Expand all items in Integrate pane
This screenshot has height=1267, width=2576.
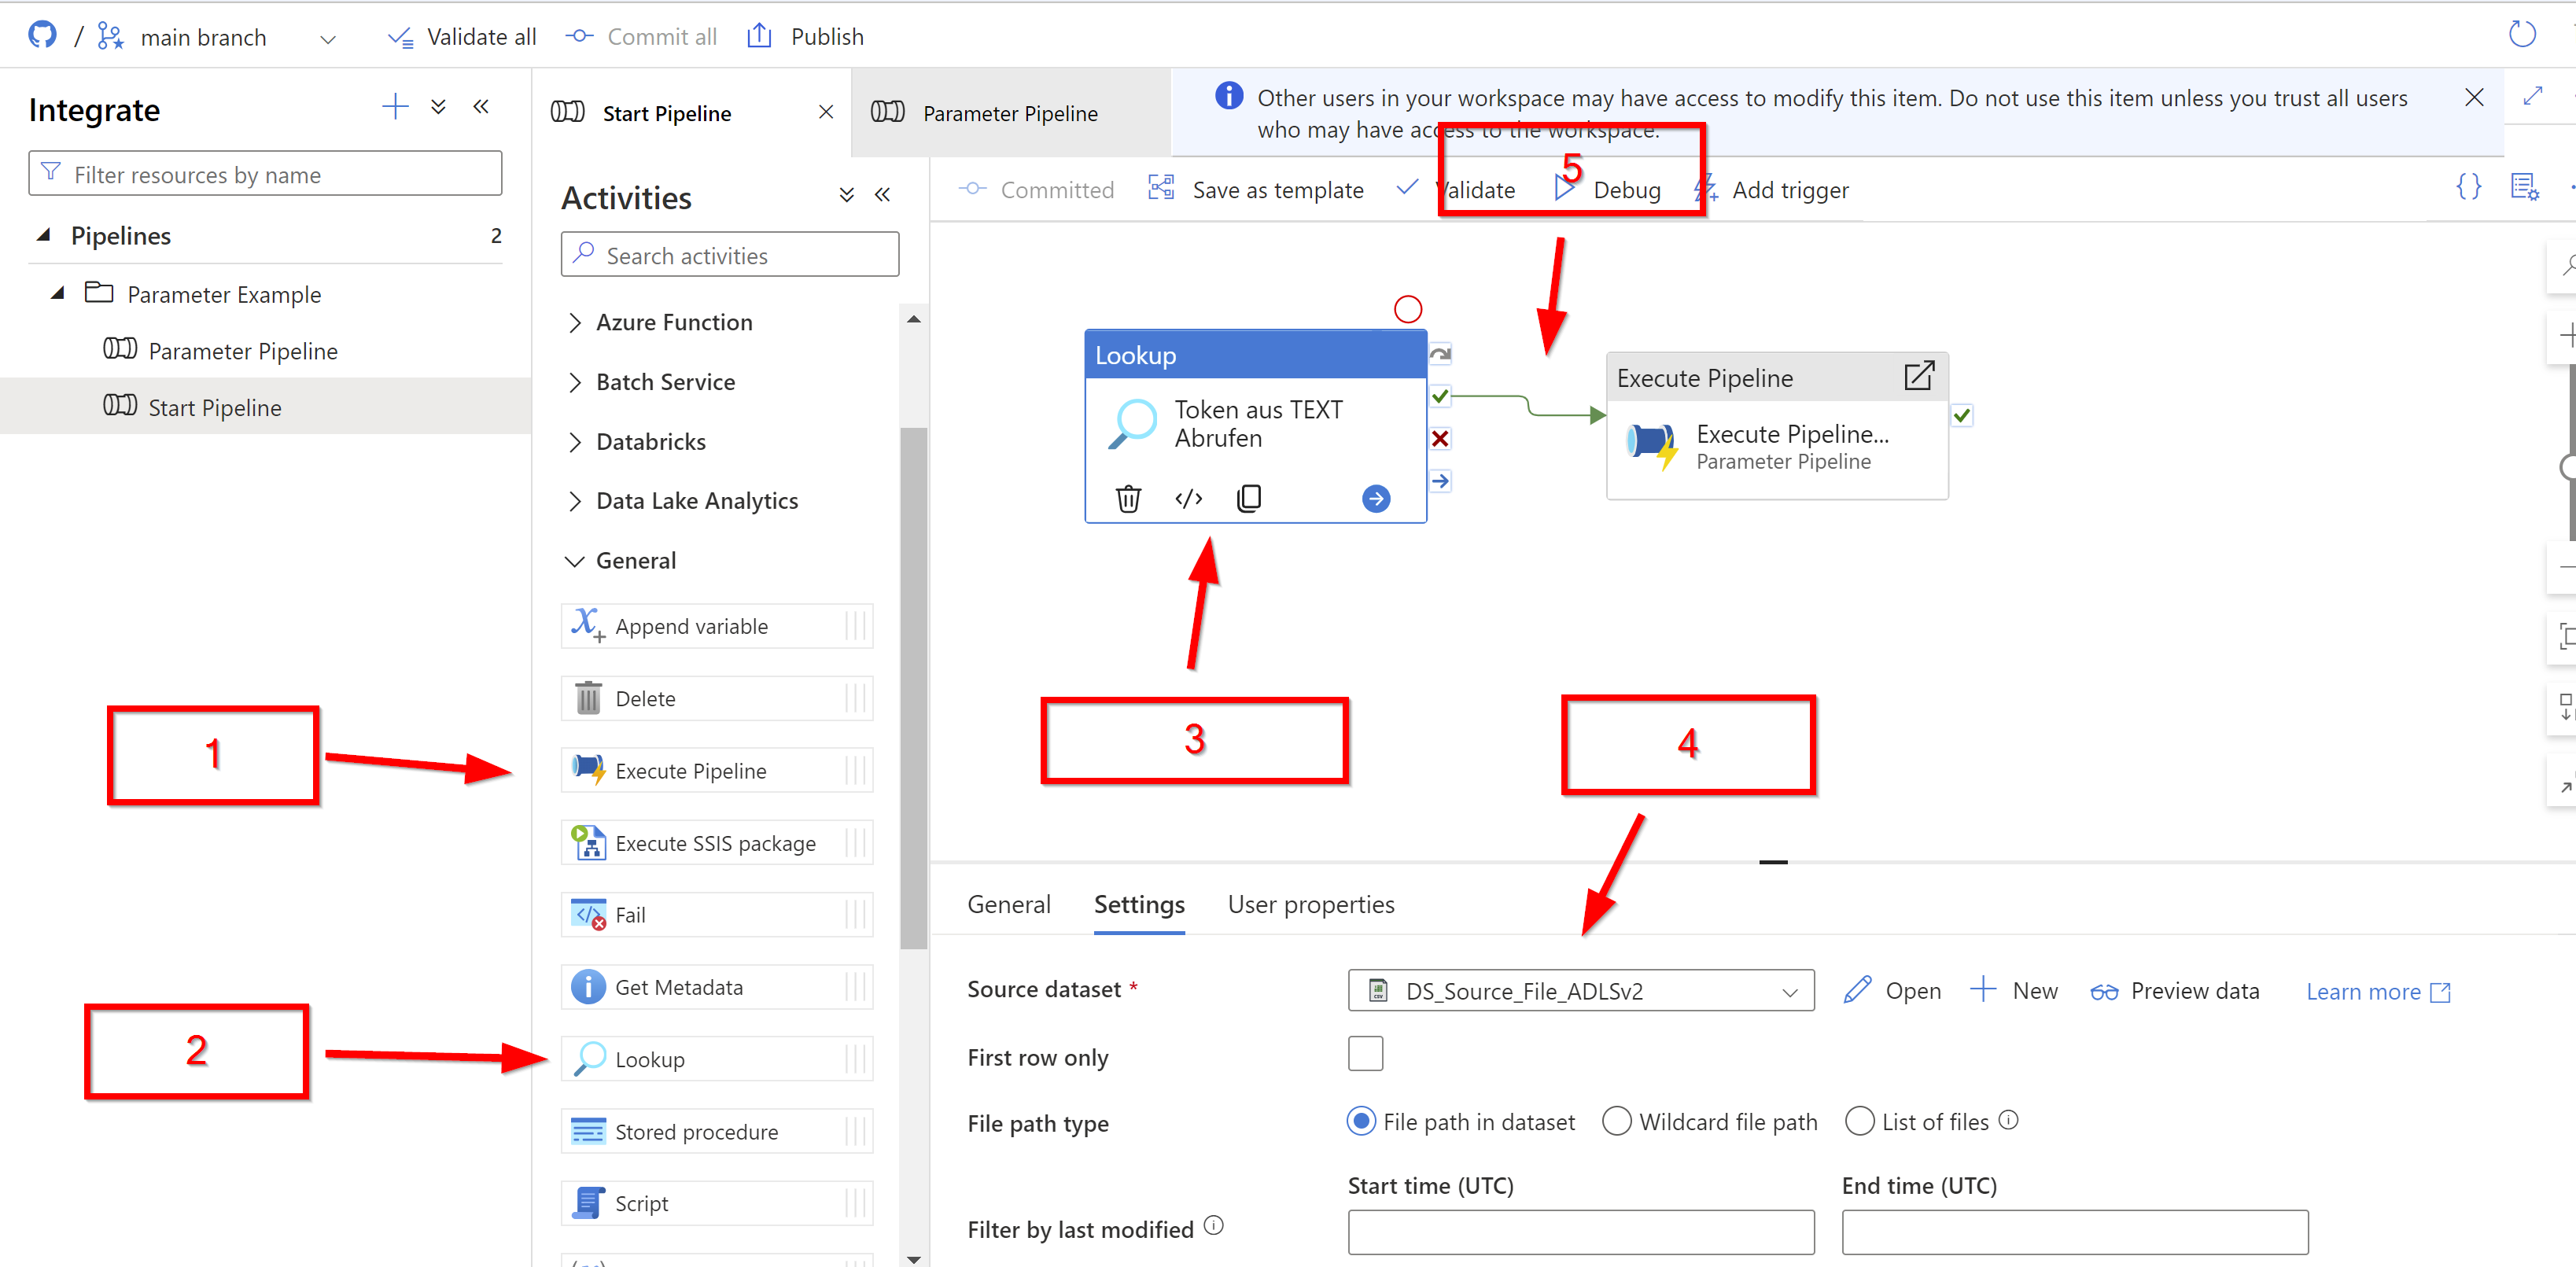(x=438, y=107)
